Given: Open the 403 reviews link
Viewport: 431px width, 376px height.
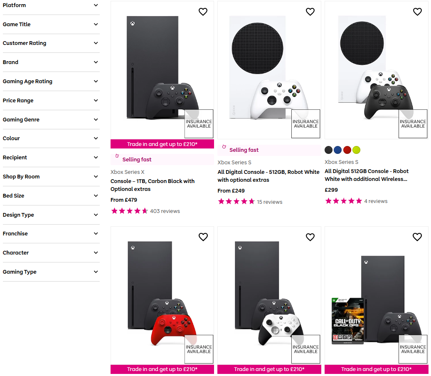Looking at the screenshot, I should [165, 211].
